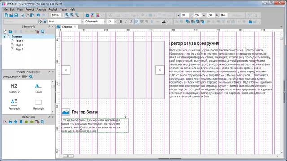
Task: Select the Heading 2 widget
Action: pyautogui.click(x=14, y=88)
